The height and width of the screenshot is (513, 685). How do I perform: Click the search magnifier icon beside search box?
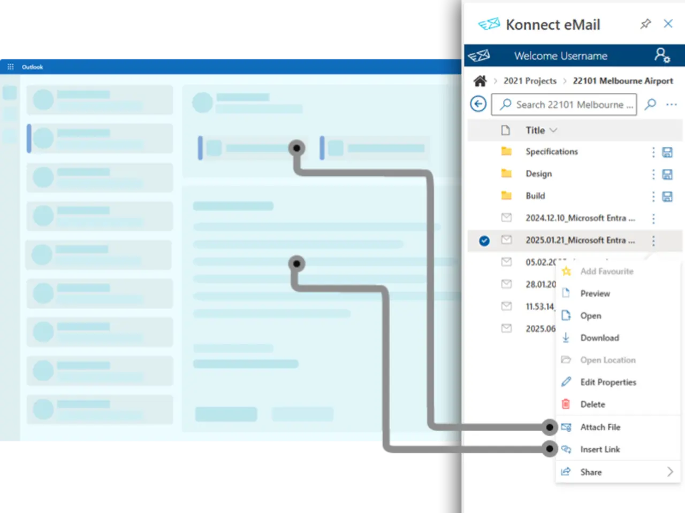point(650,104)
